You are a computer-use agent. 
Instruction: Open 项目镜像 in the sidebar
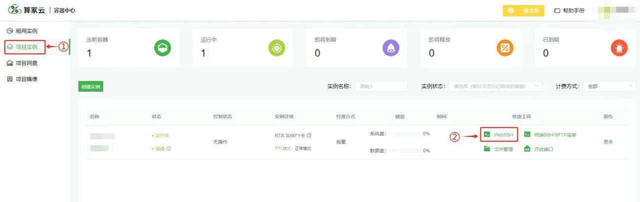[26, 79]
